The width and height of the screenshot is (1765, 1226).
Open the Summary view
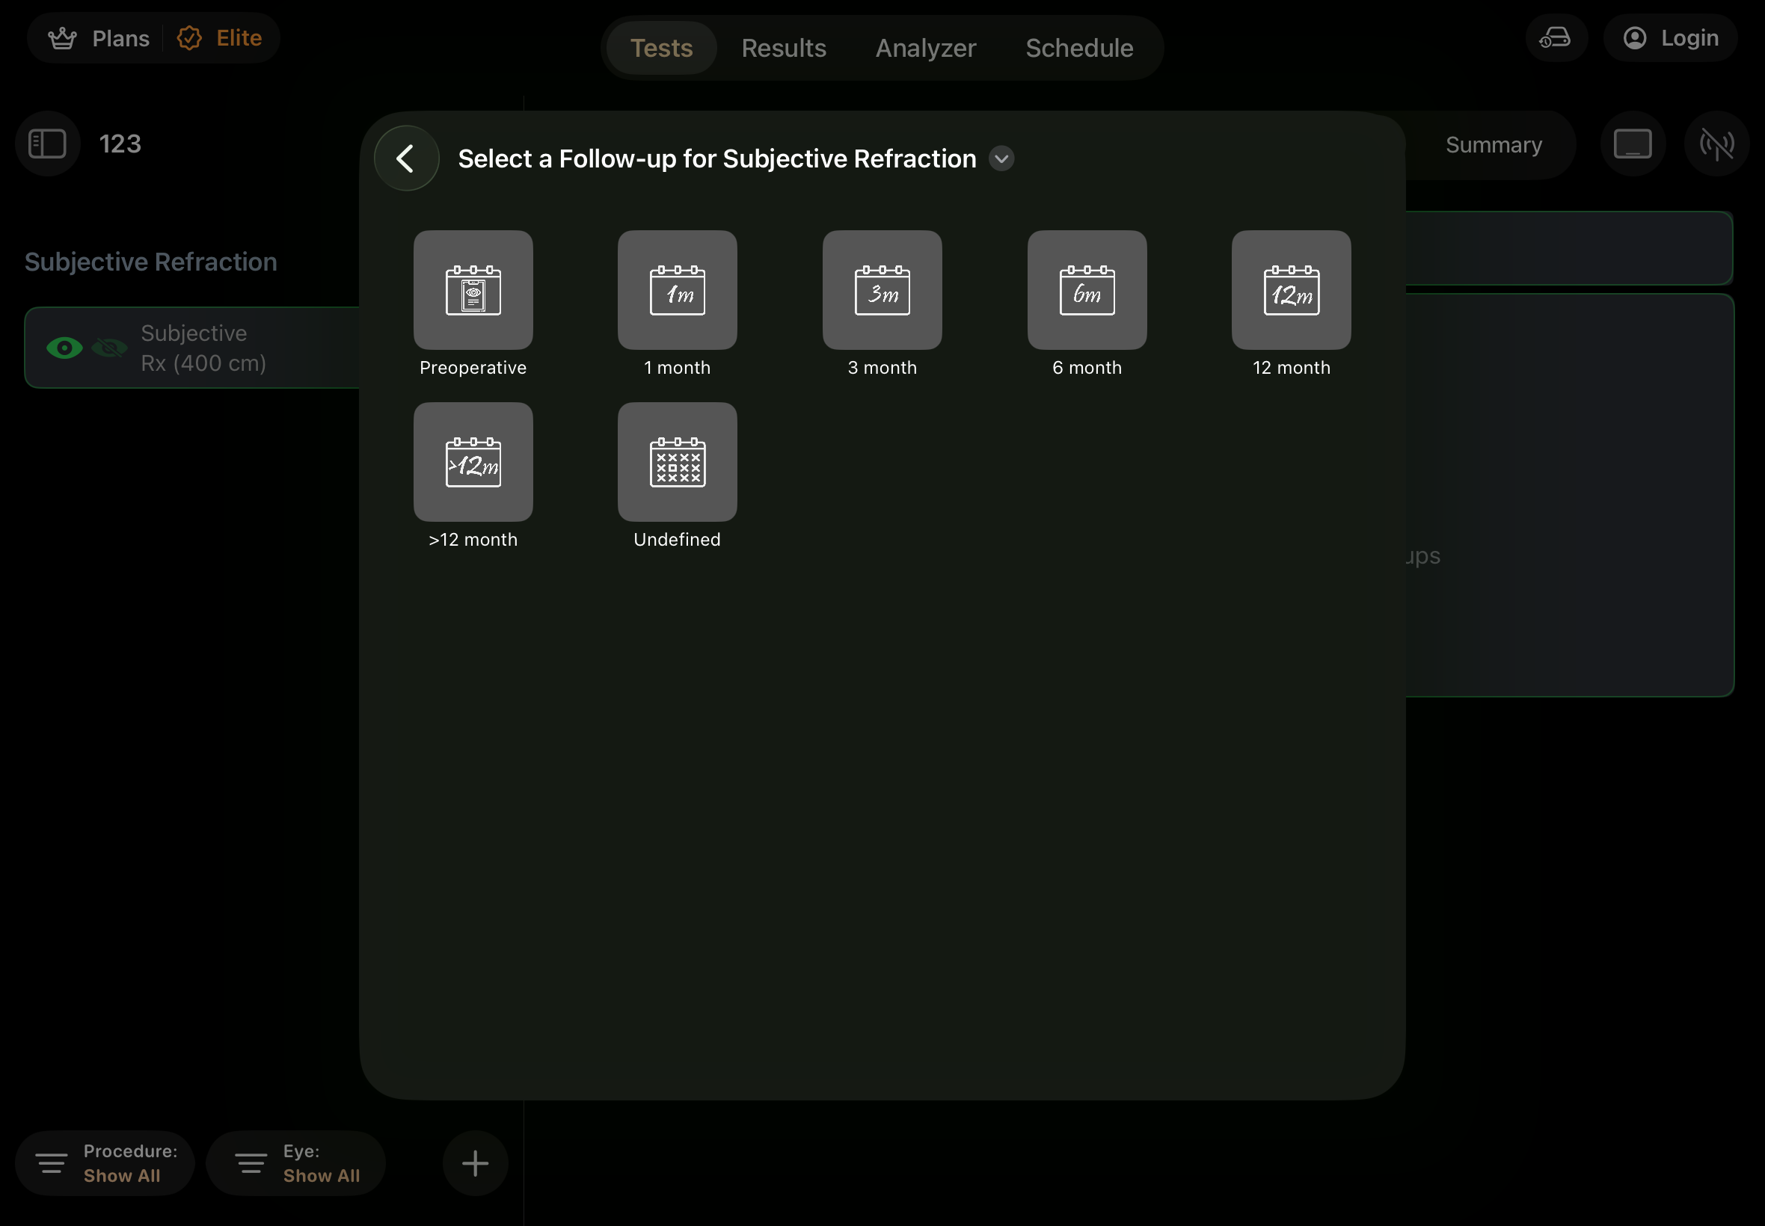coord(1493,144)
